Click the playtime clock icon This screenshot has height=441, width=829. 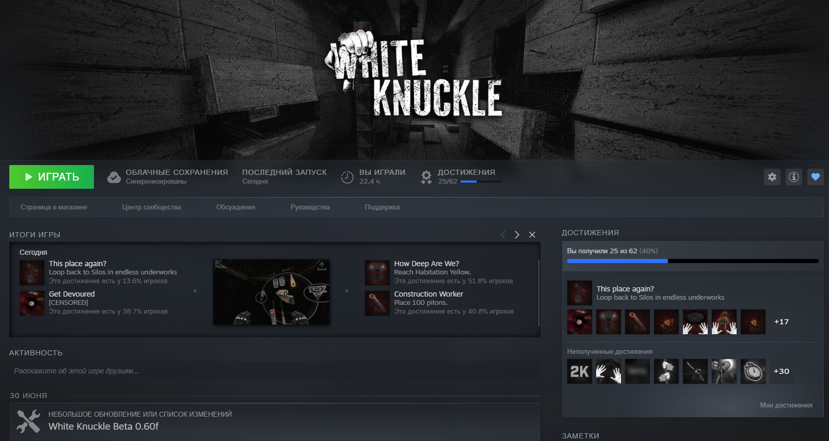click(347, 177)
